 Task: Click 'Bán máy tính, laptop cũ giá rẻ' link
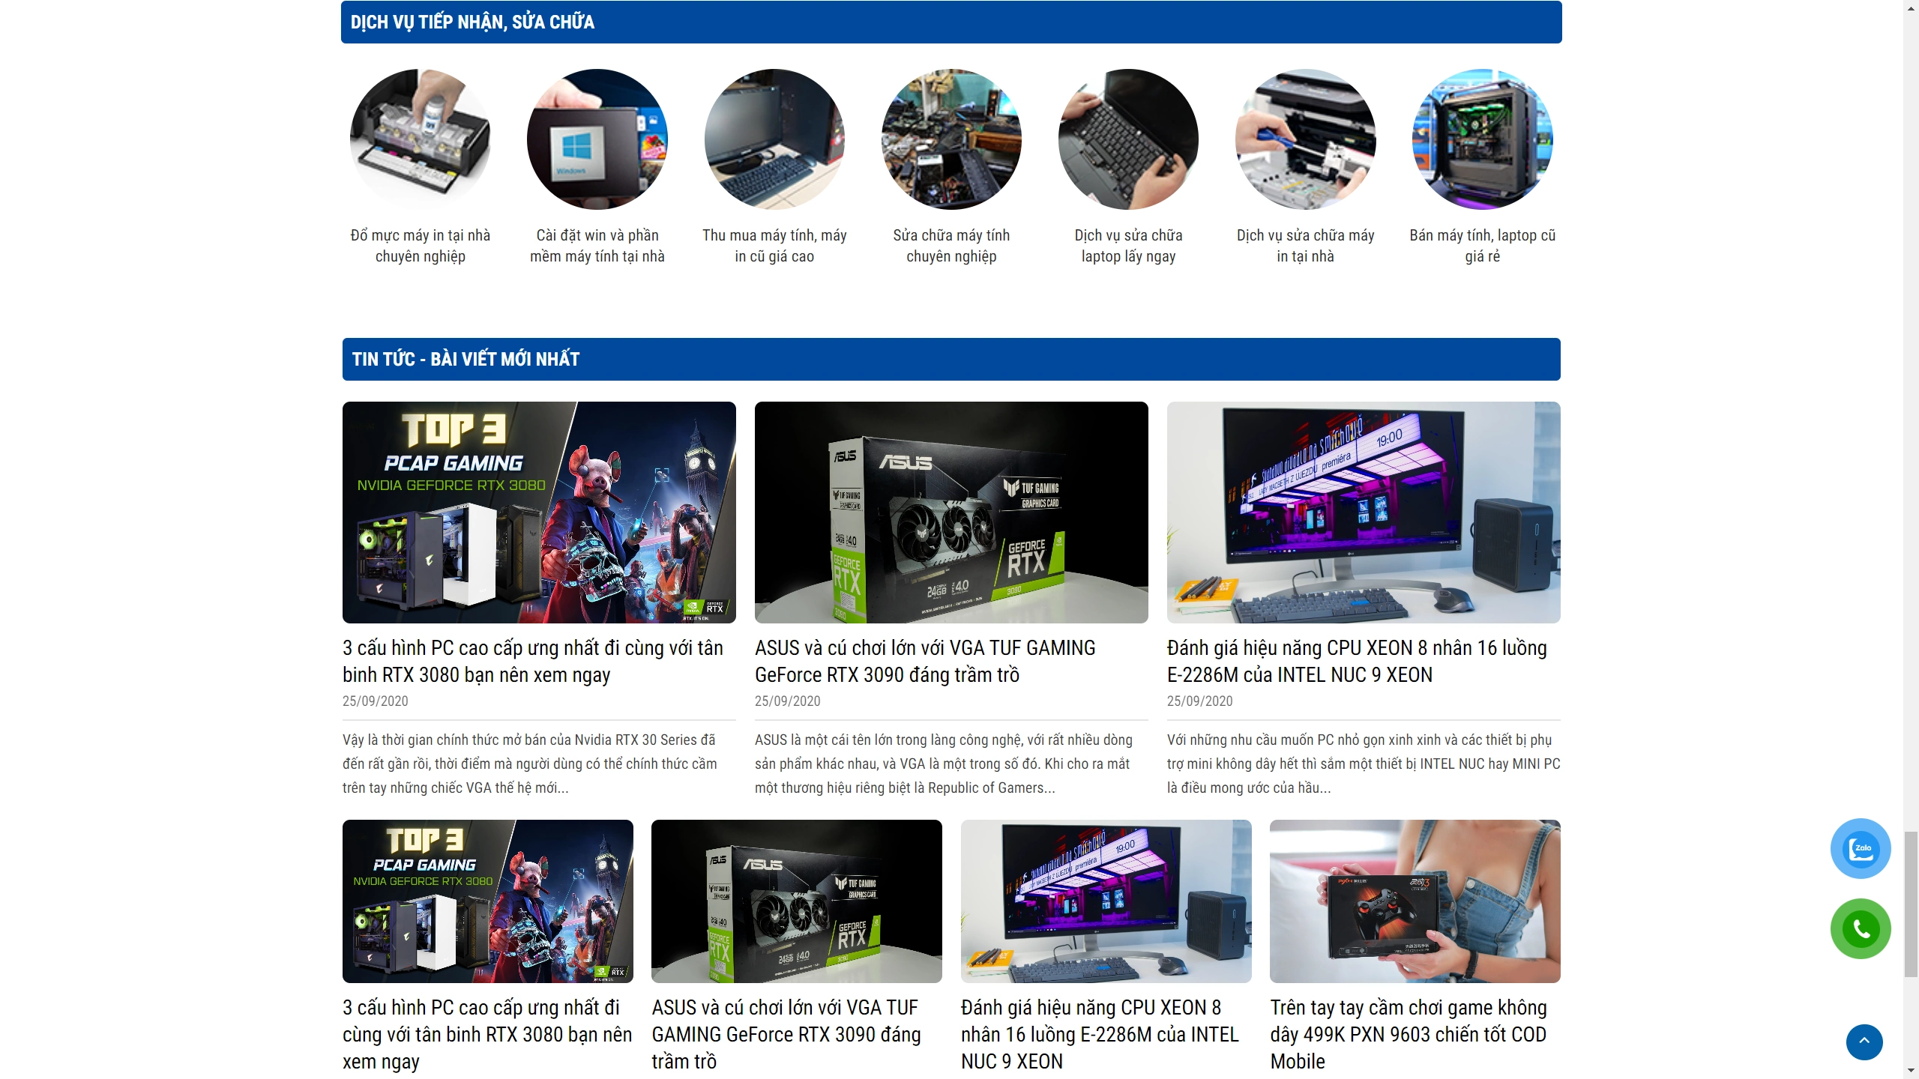[1482, 246]
